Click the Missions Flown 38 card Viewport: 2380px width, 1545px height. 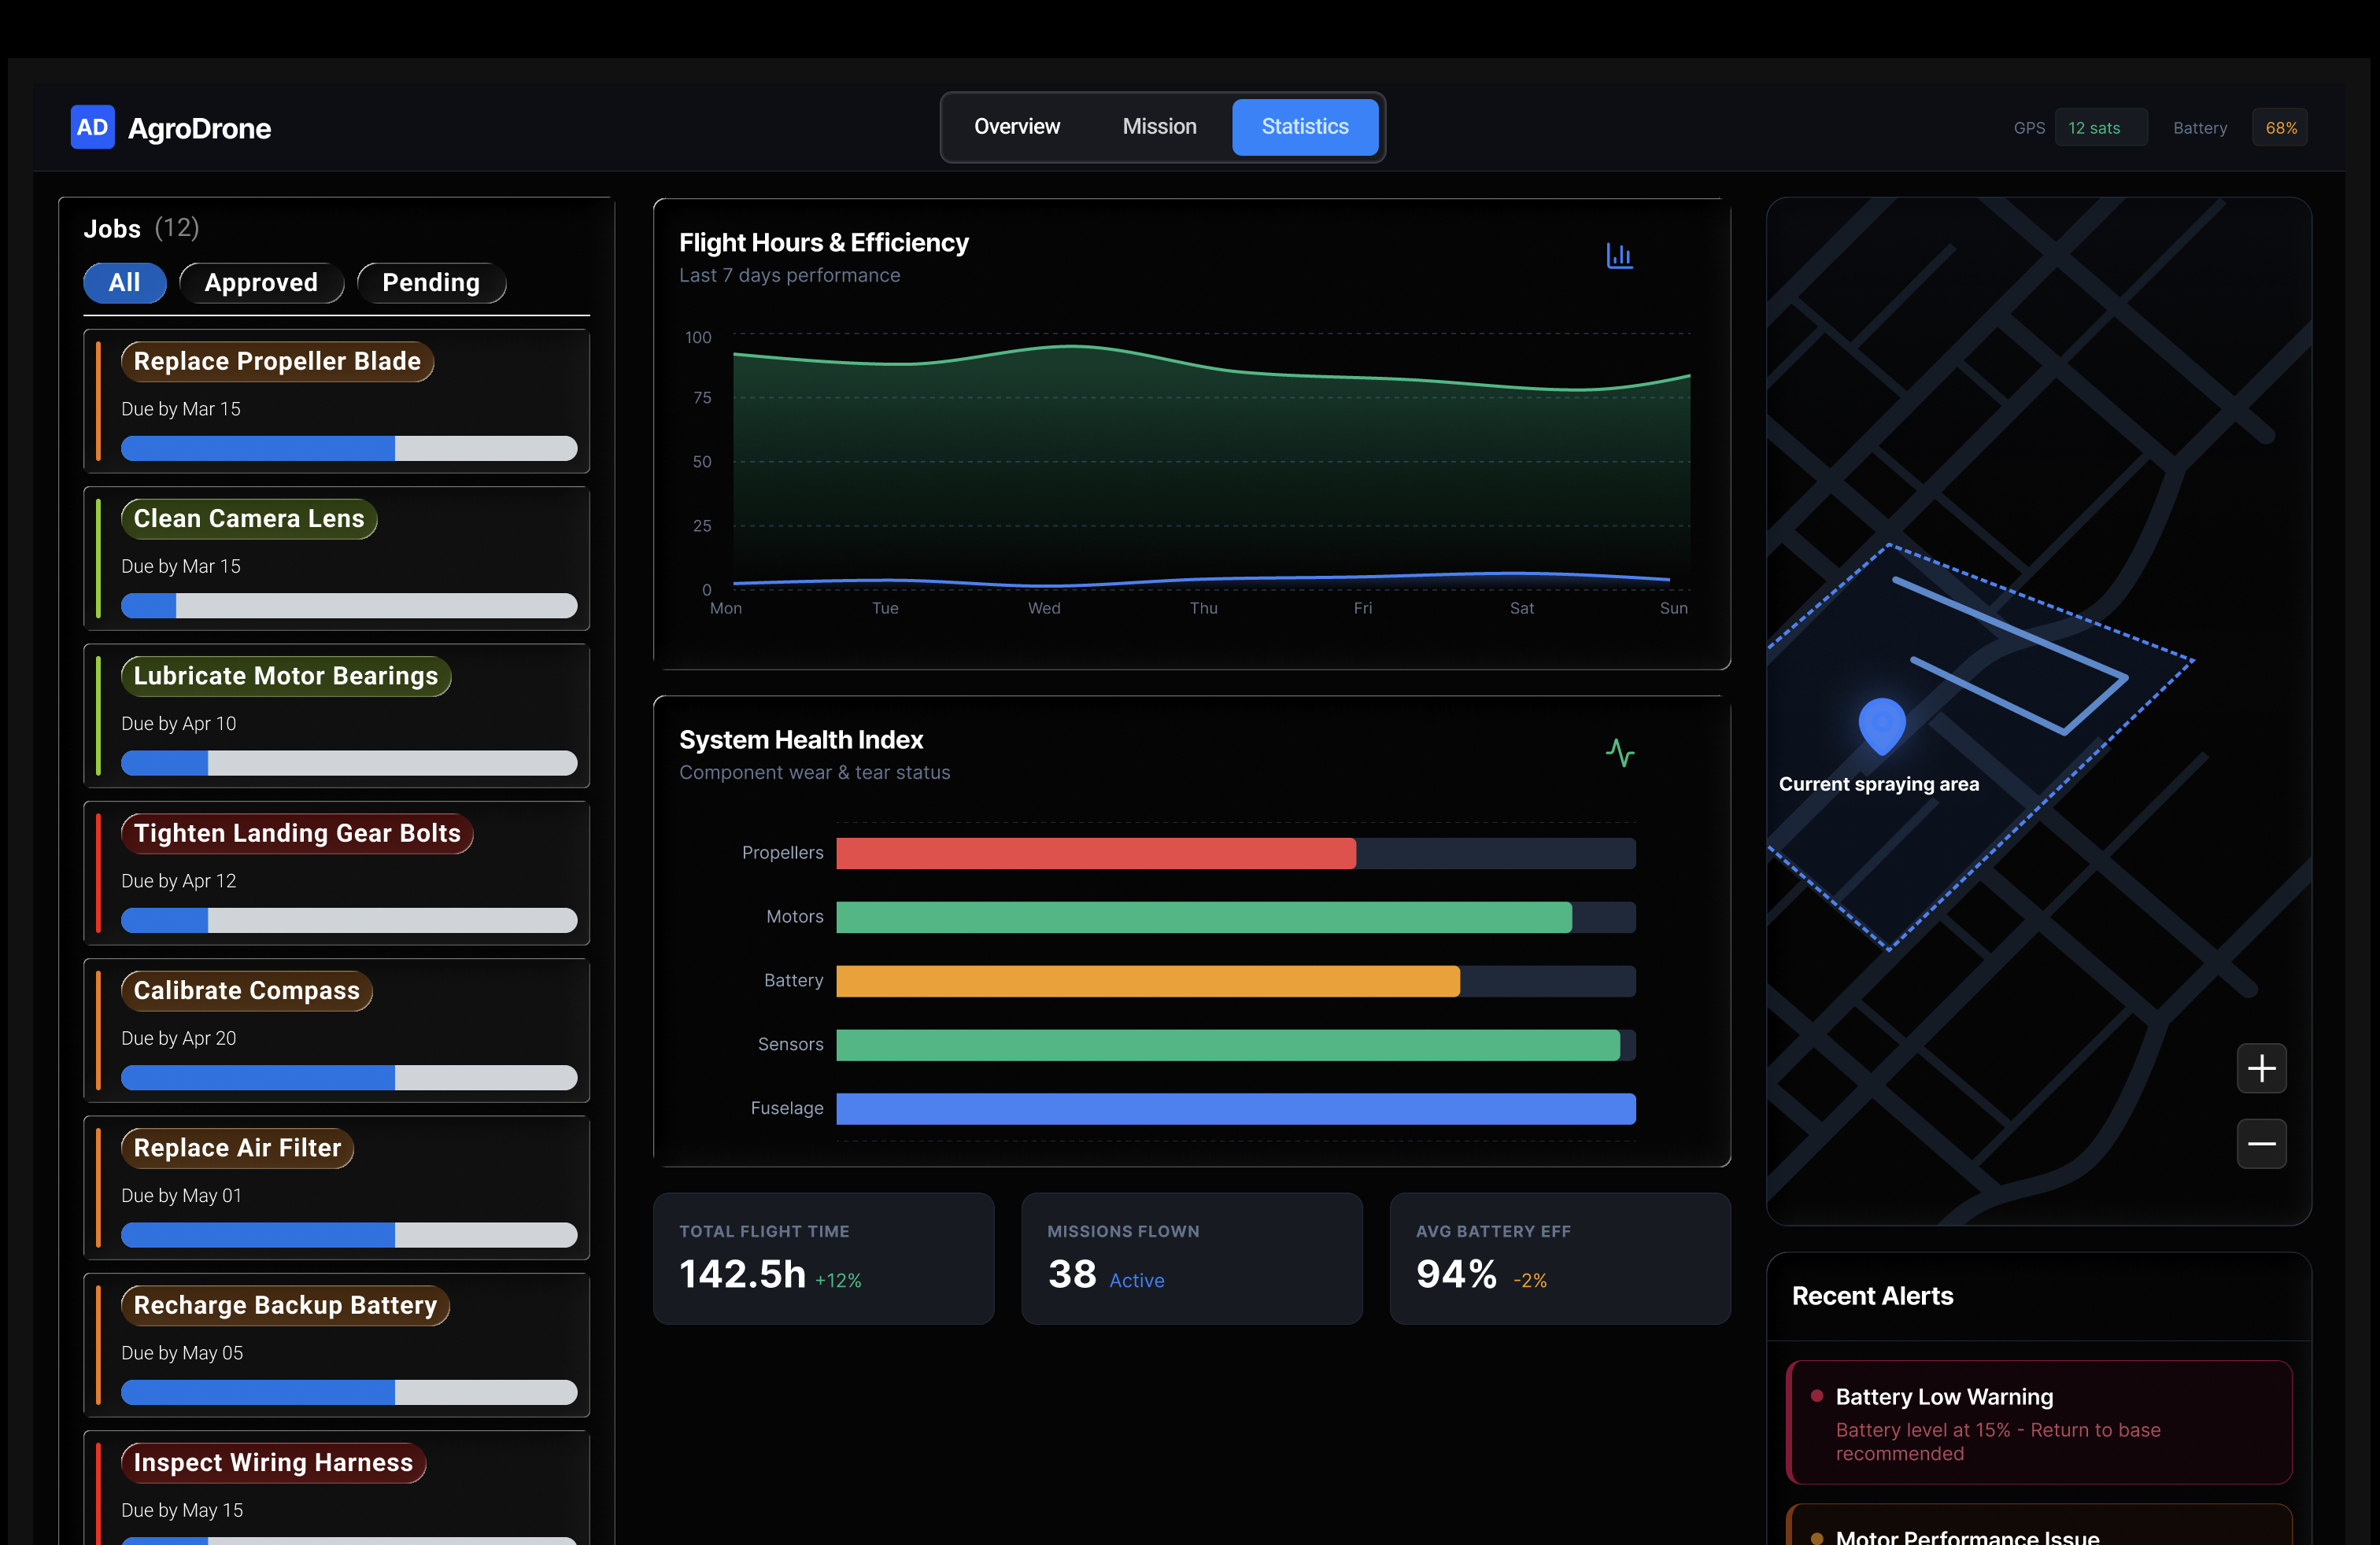1192,1258
